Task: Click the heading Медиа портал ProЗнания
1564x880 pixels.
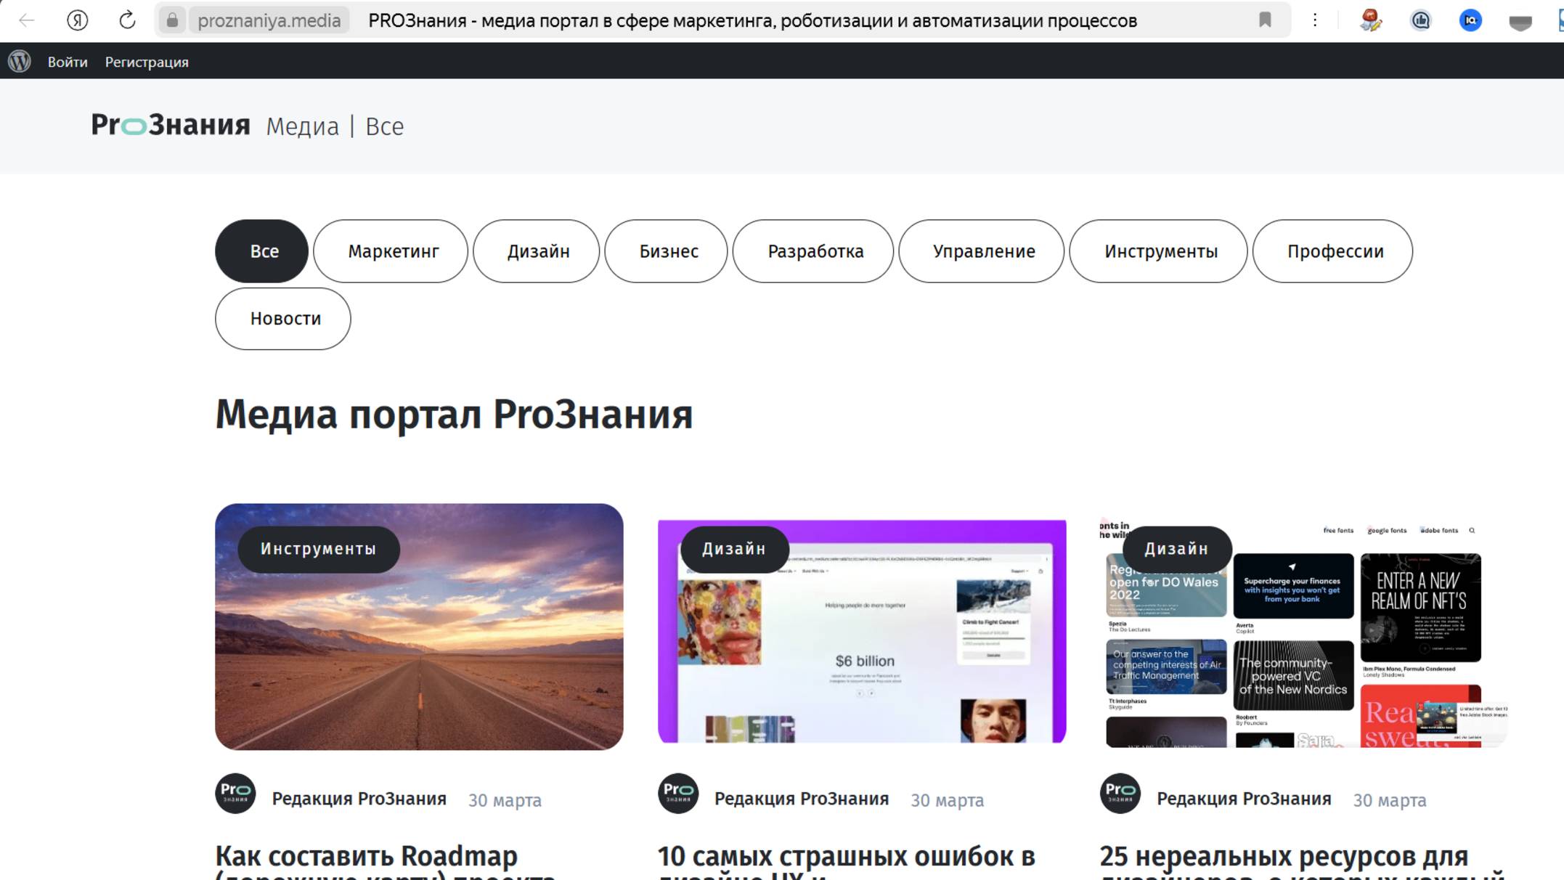Action: (x=454, y=415)
